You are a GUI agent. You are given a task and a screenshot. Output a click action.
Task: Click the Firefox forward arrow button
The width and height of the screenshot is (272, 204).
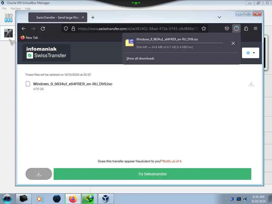33,29
